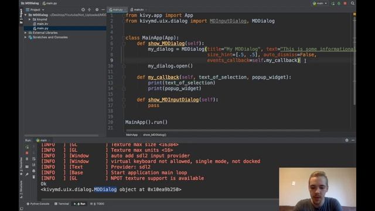Pin the Run tab with pin icon
Viewport: 375px width, 211px height.
(27, 175)
